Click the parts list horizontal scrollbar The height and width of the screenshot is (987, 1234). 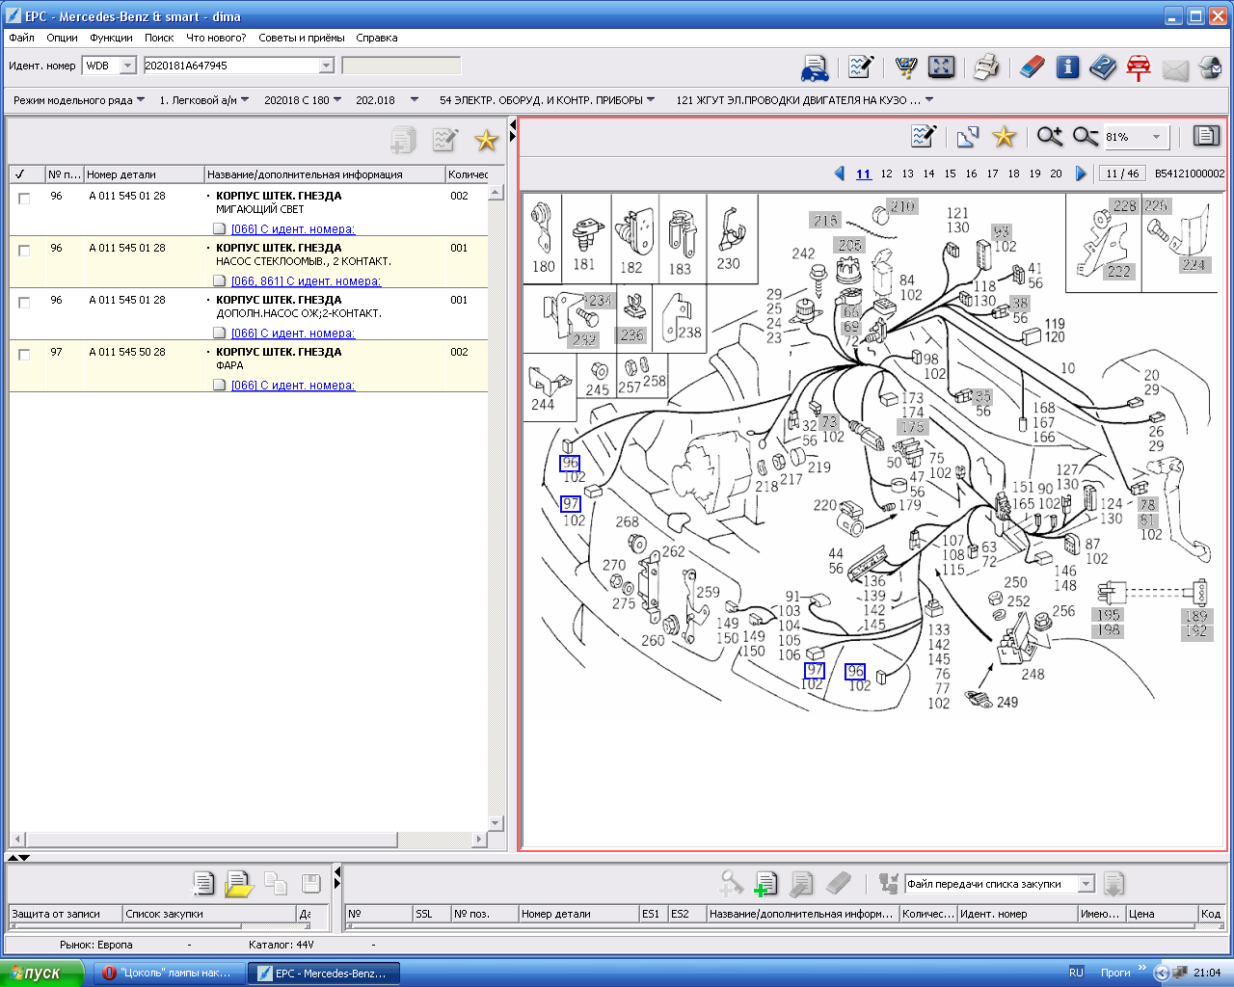click(211, 840)
